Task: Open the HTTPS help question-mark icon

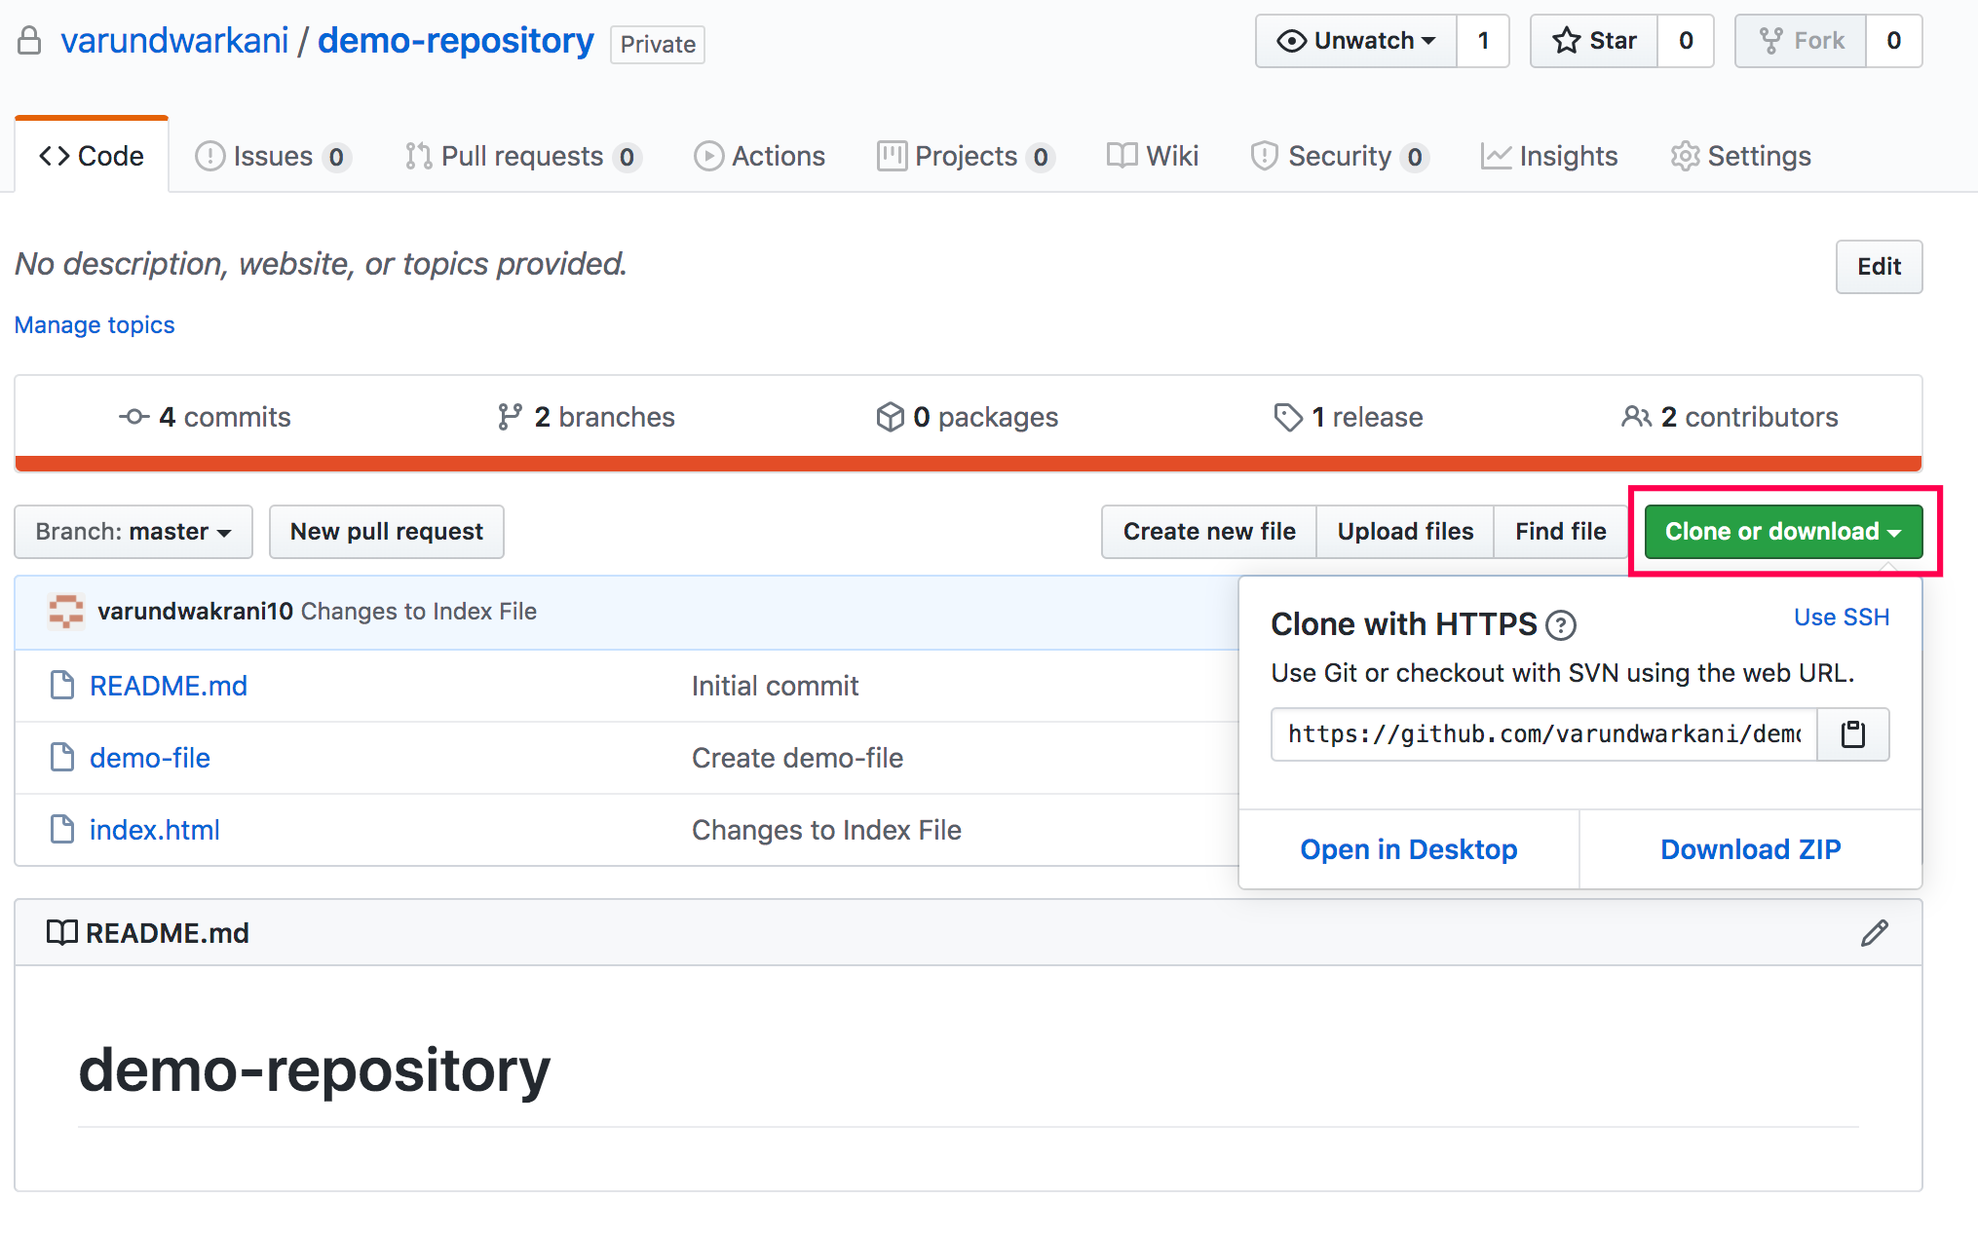Action: click(1561, 625)
